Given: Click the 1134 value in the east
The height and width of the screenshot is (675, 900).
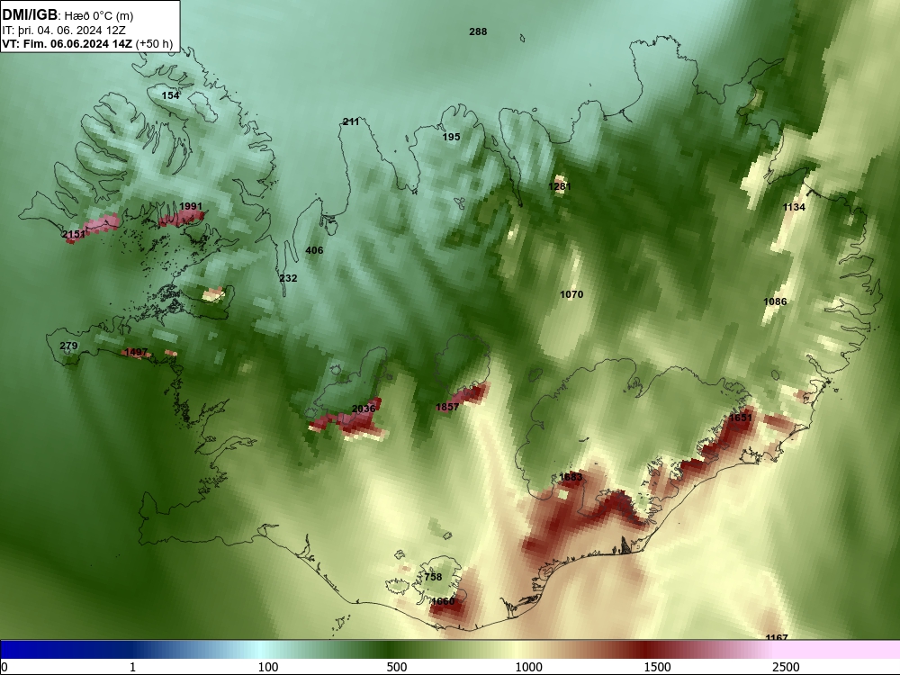Looking at the screenshot, I should tap(794, 207).
